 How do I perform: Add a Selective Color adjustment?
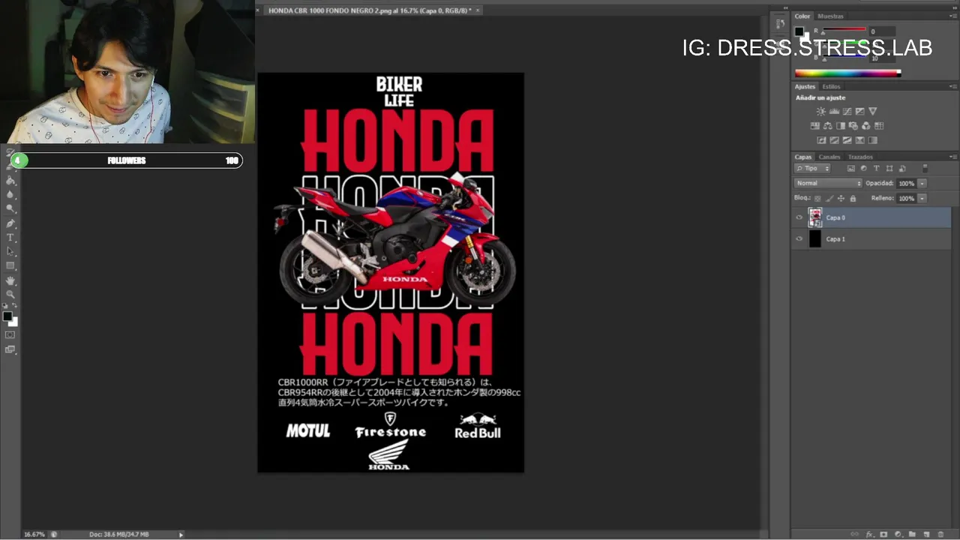coord(860,140)
